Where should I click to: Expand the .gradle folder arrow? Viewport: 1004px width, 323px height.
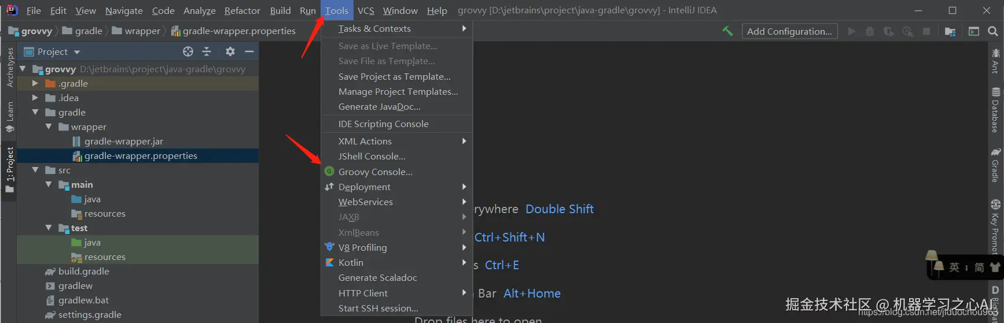(35, 83)
